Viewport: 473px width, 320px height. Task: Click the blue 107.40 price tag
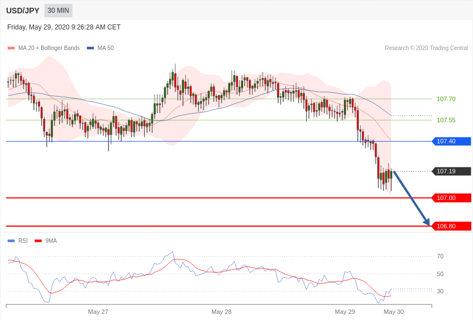pos(452,141)
